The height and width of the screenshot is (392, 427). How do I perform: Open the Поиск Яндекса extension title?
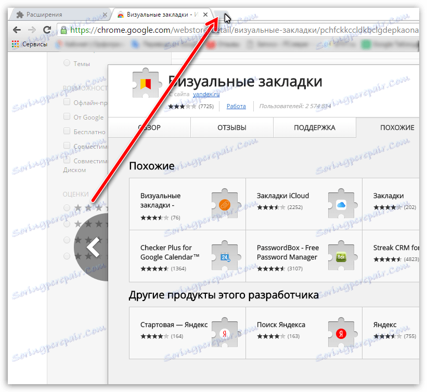click(281, 325)
